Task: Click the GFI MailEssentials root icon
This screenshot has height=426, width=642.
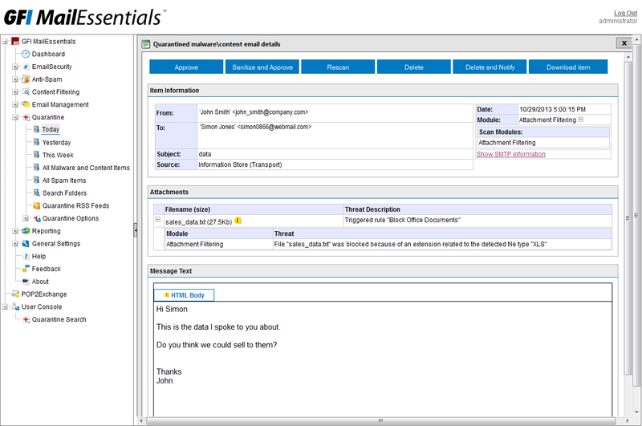Action: (x=15, y=42)
